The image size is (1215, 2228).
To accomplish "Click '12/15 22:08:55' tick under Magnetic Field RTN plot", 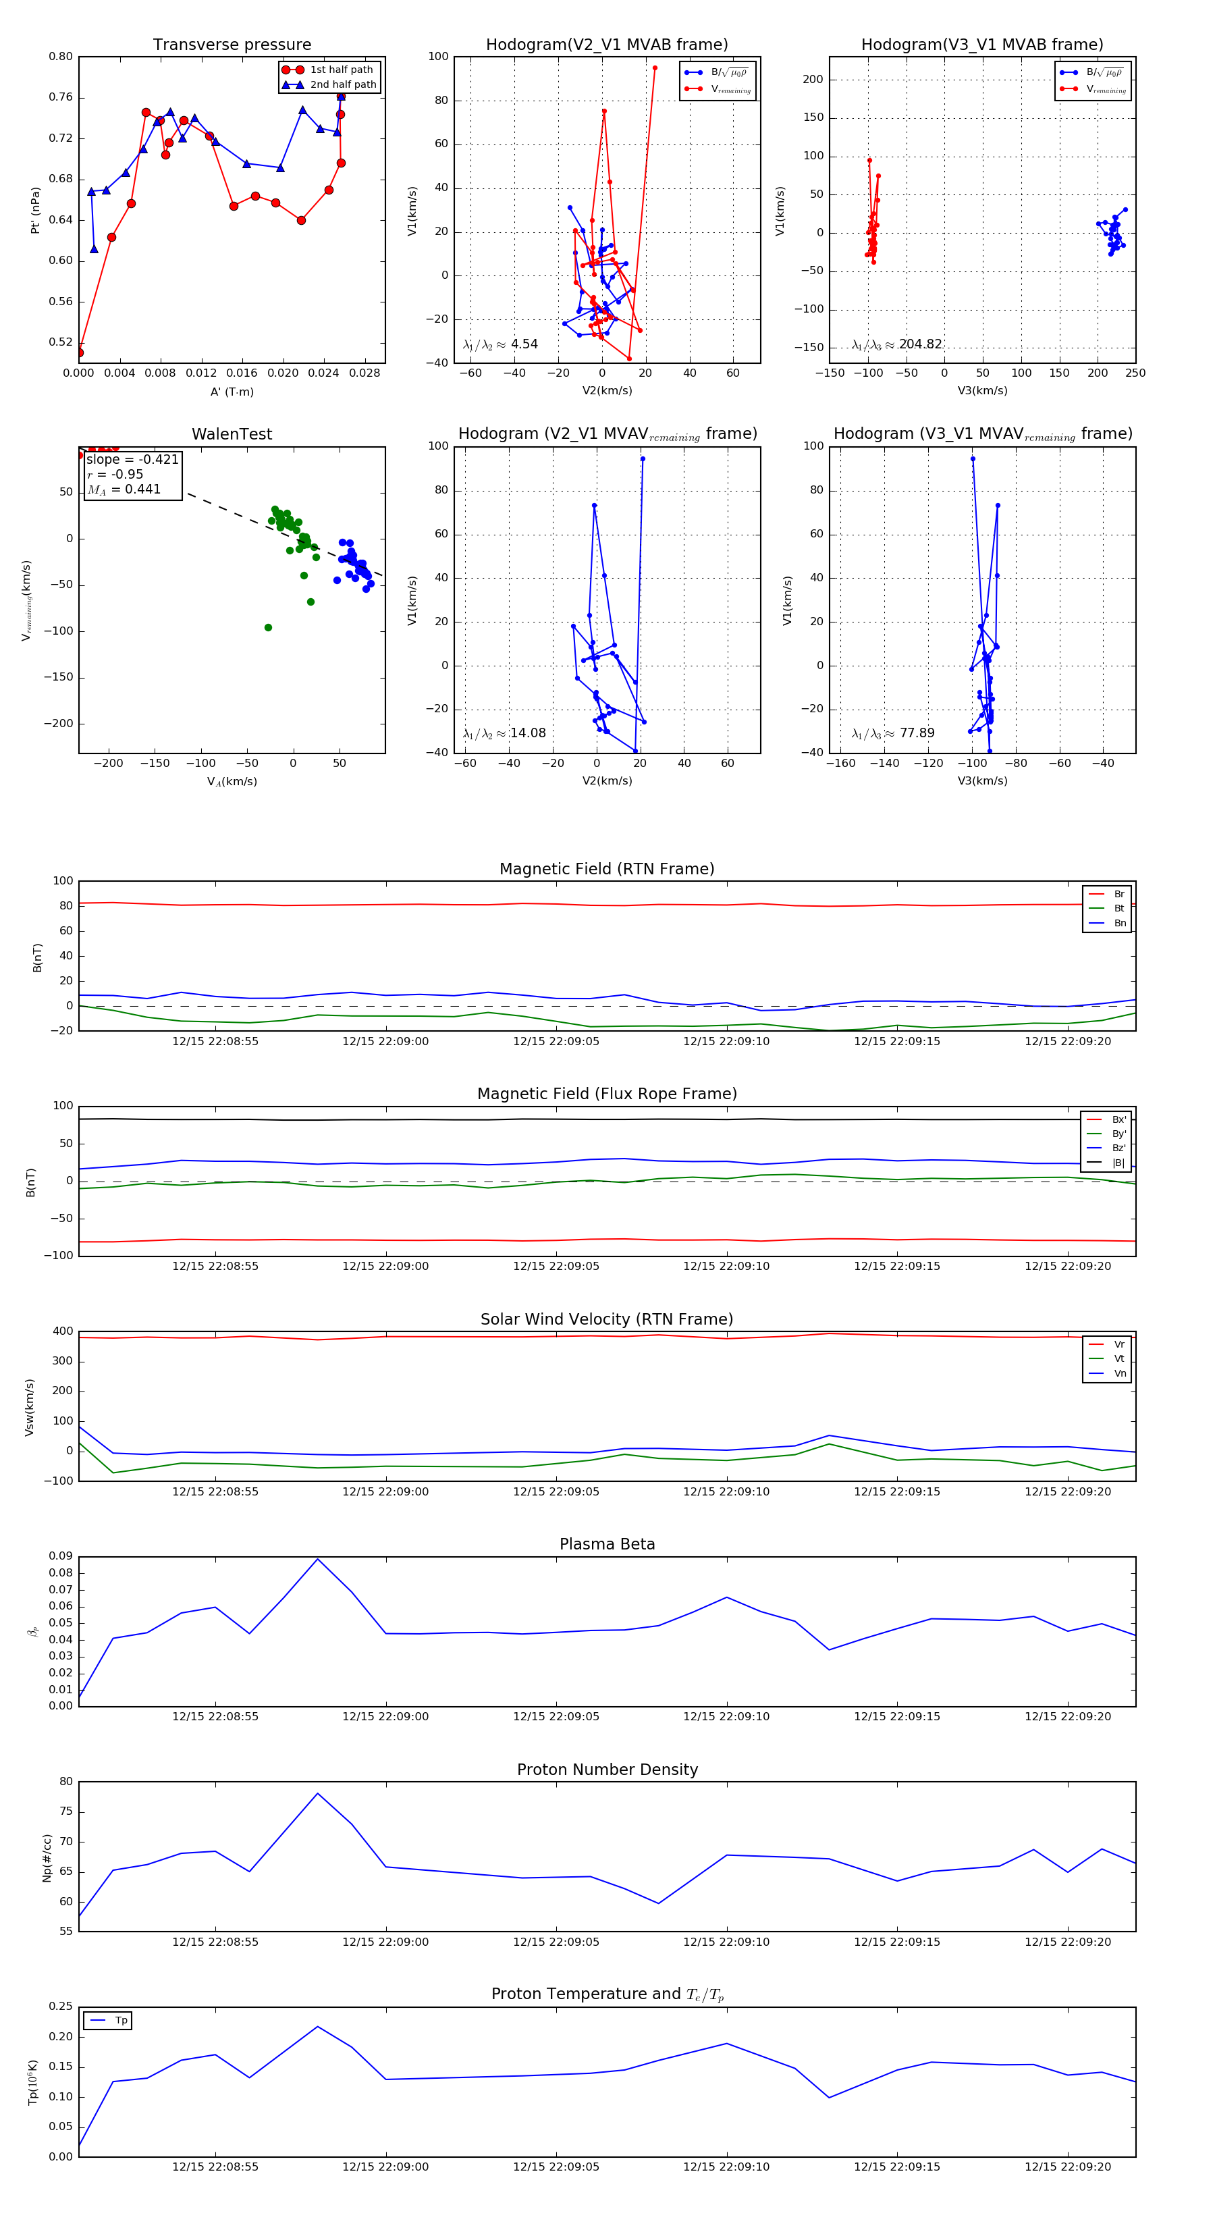I will (215, 1041).
